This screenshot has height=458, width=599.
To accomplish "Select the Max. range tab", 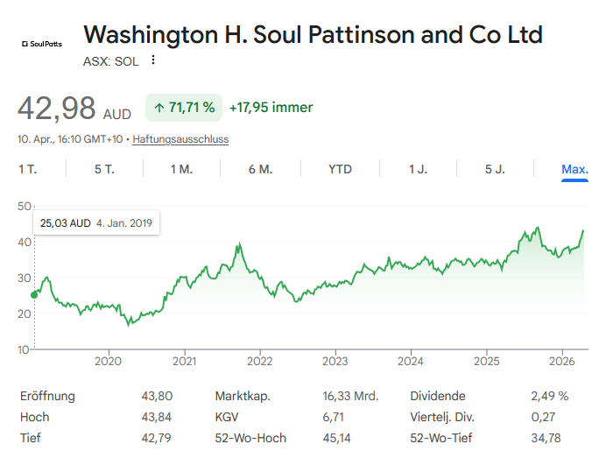I will (x=574, y=169).
